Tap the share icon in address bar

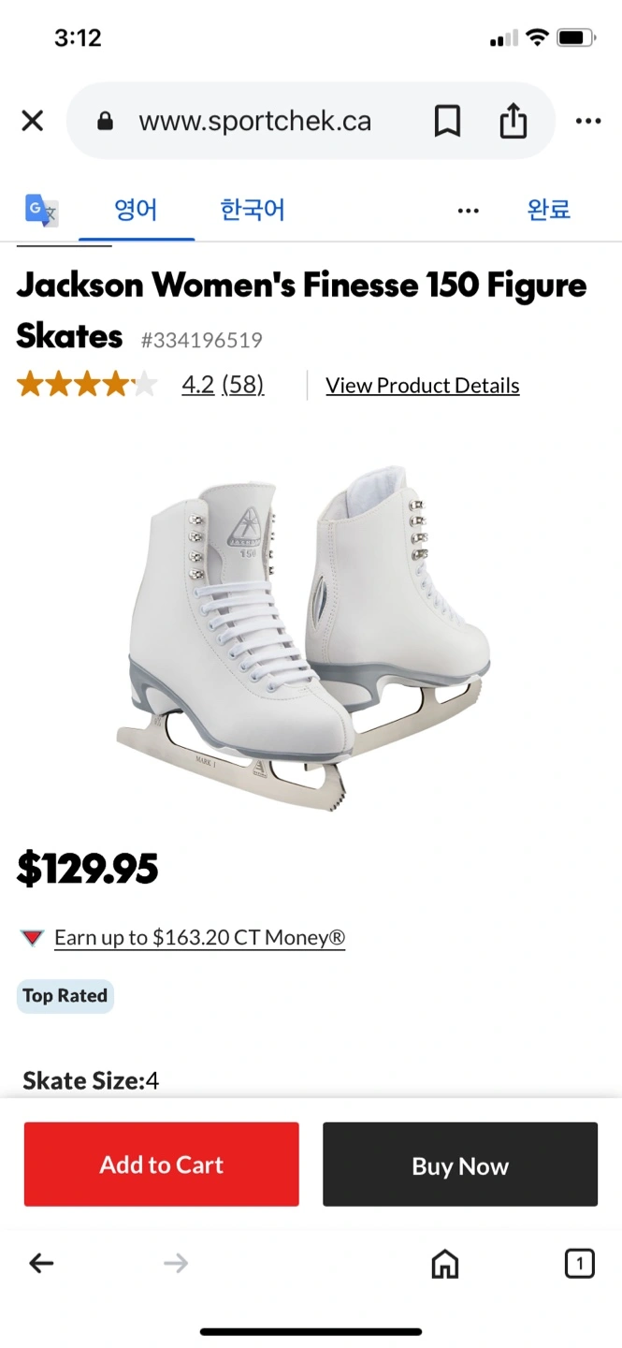pos(513,121)
